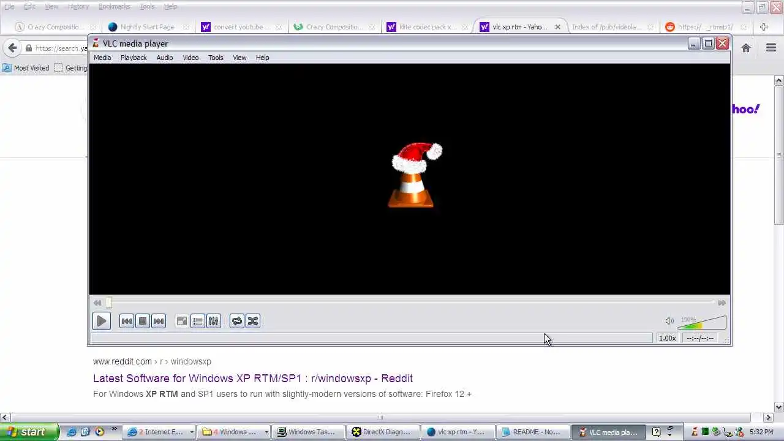Click the lock icon in address bar

pyautogui.click(x=28, y=48)
